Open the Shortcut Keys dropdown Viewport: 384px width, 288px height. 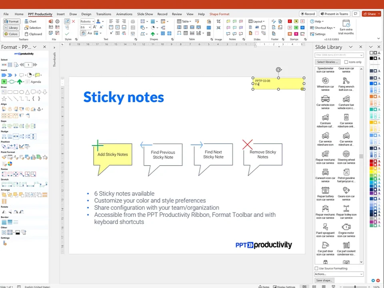322,28
